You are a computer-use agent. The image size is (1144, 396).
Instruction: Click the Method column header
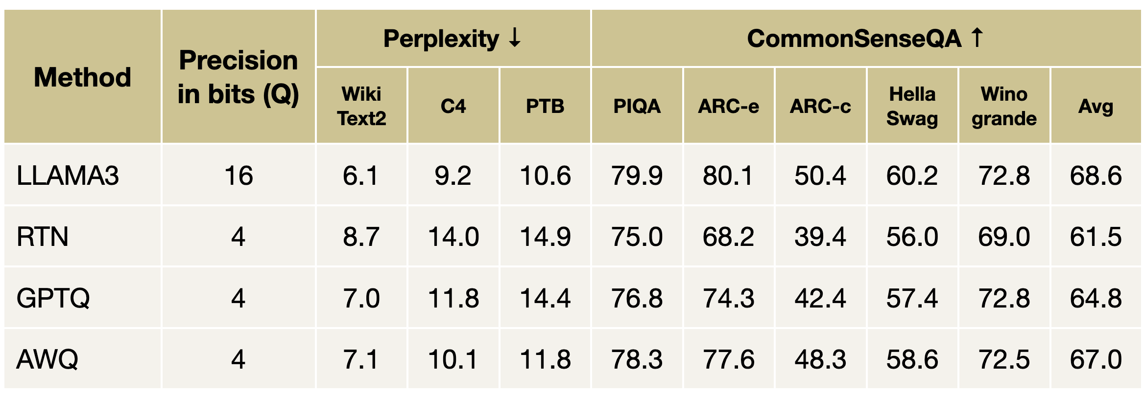pyautogui.click(x=82, y=77)
